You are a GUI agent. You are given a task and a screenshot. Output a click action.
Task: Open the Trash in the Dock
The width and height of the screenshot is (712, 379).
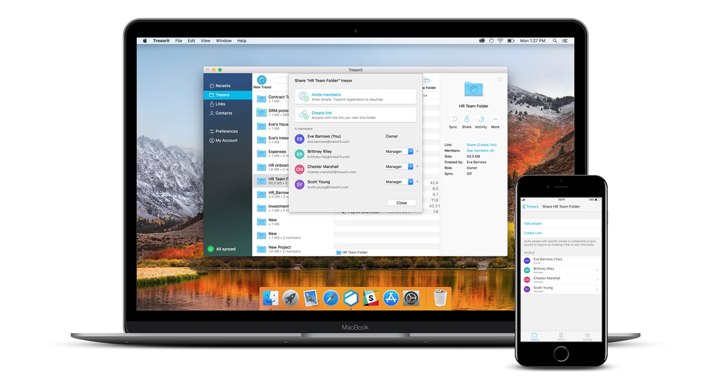coord(440,298)
